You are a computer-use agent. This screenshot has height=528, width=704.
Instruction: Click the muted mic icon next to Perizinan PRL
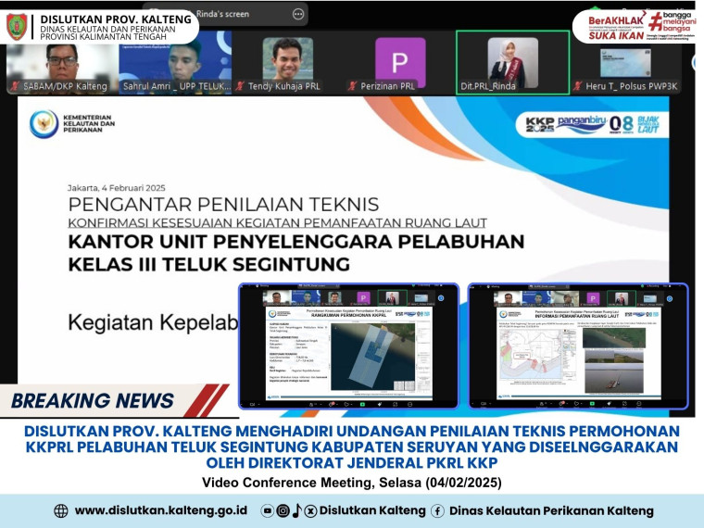tap(352, 86)
